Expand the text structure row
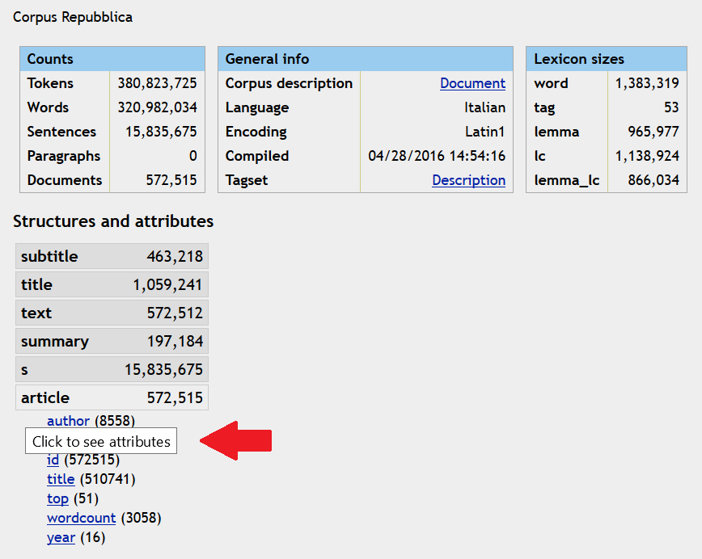 [x=112, y=313]
